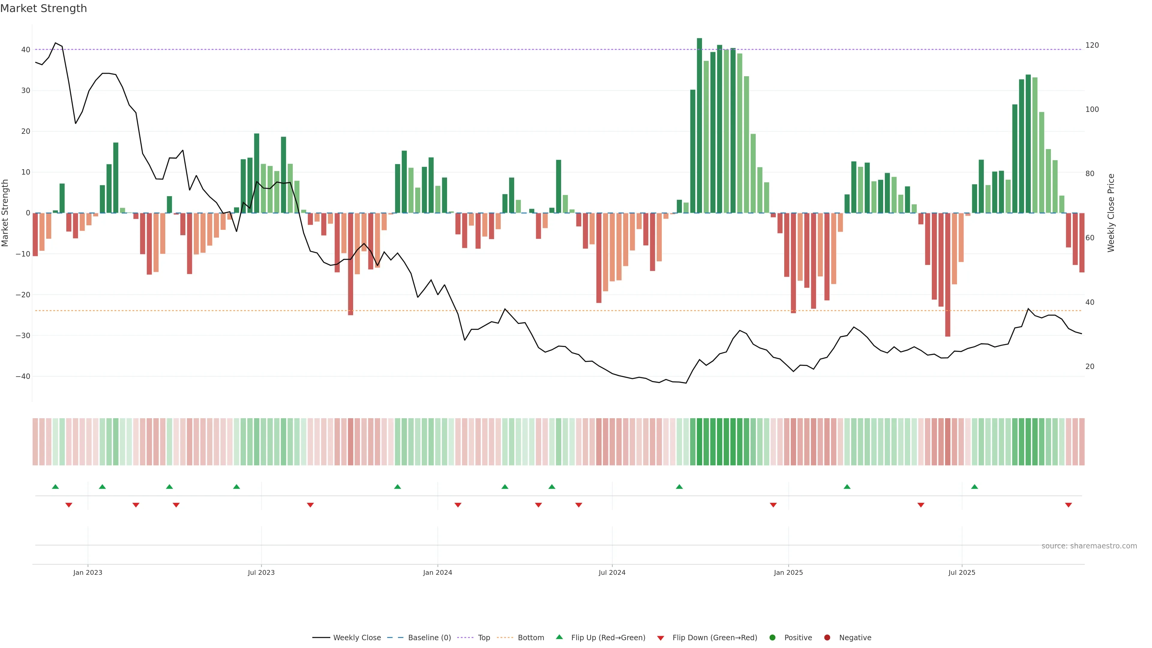Click the green Positive circle in legend
1152x648 pixels.
772,637
